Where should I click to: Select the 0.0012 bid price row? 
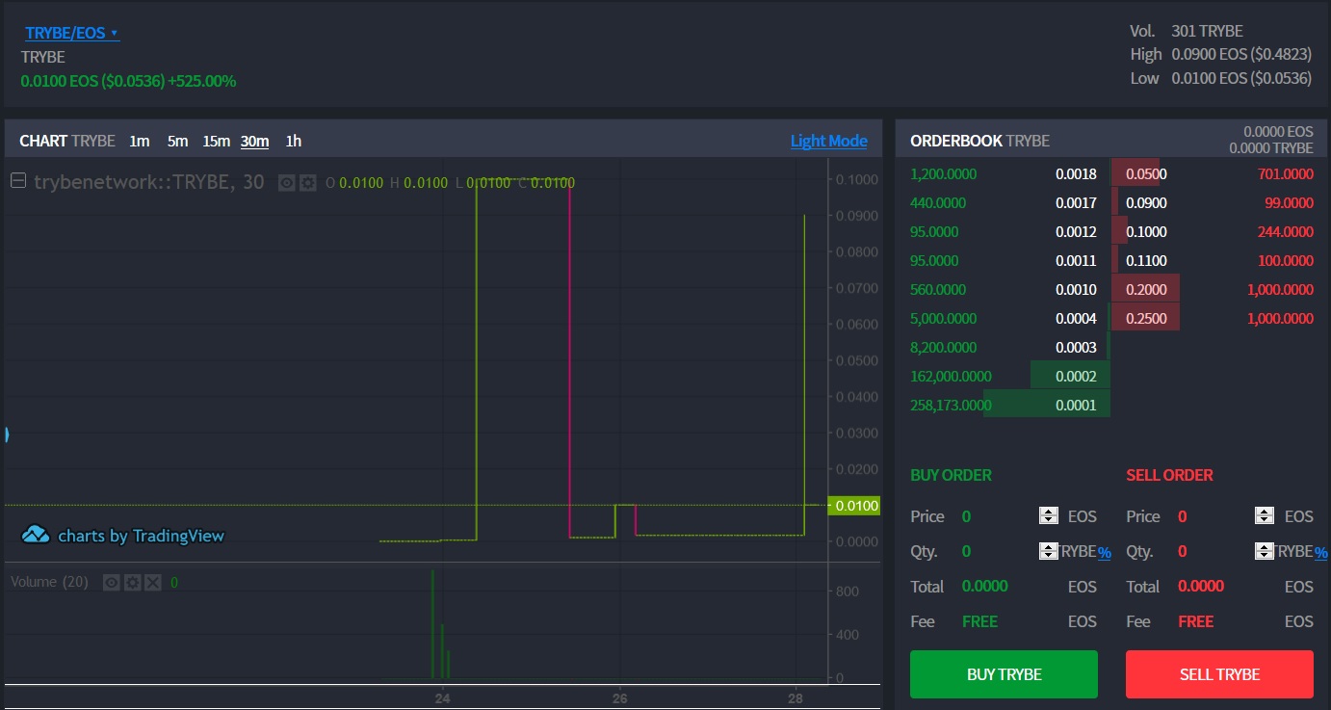[x=1004, y=232]
